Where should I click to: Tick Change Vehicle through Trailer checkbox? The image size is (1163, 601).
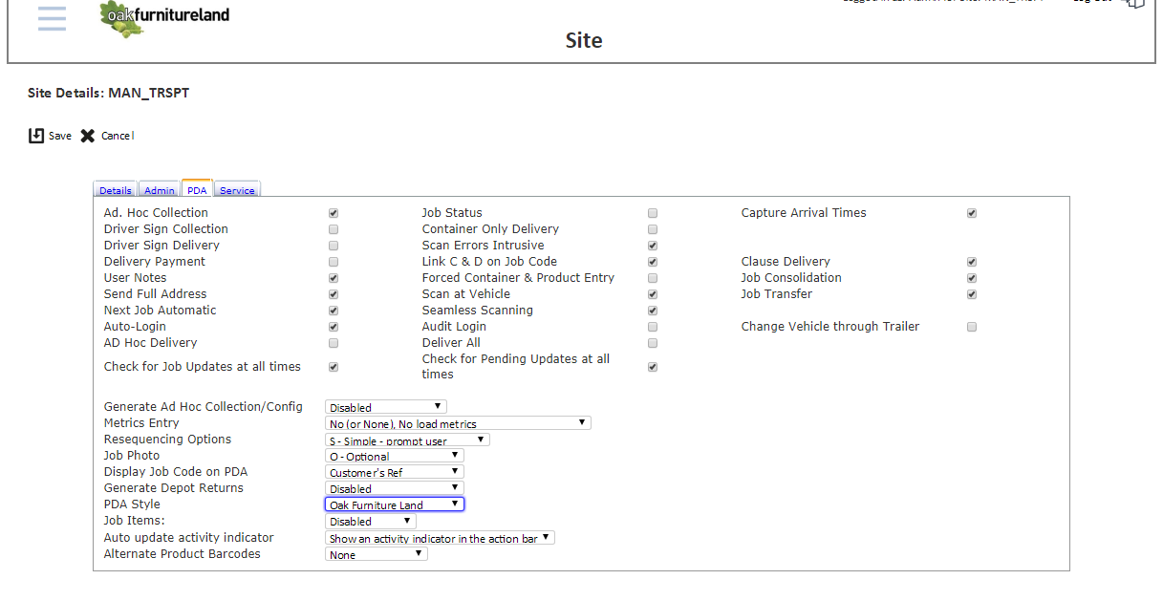pos(972,327)
